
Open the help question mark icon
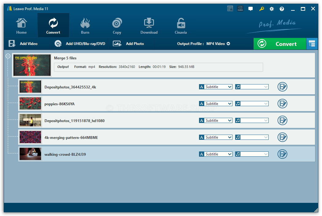click(x=282, y=9)
